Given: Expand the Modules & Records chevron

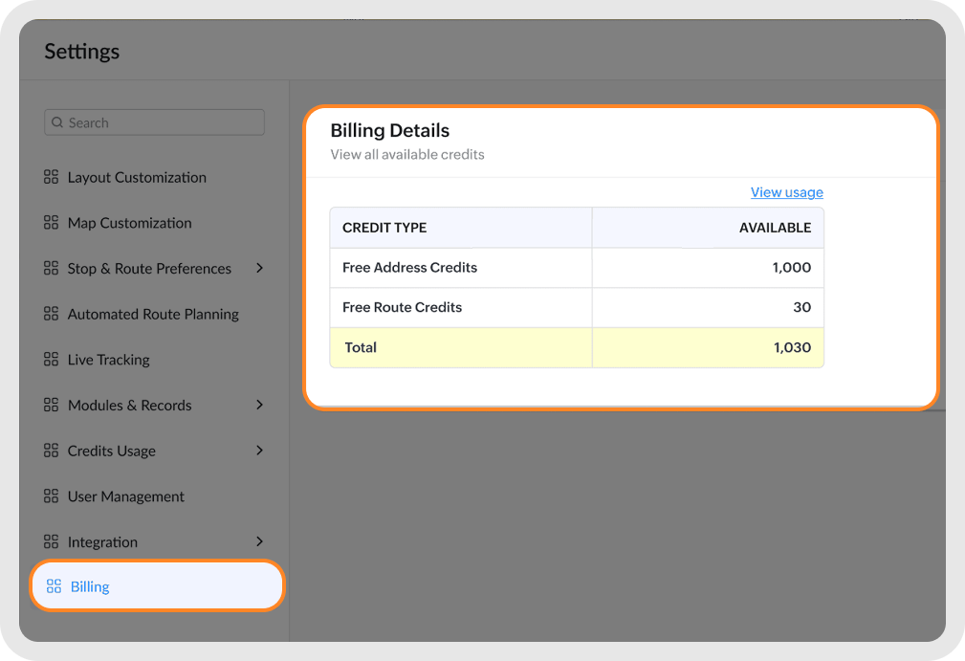Looking at the screenshot, I should coord(259,405).
